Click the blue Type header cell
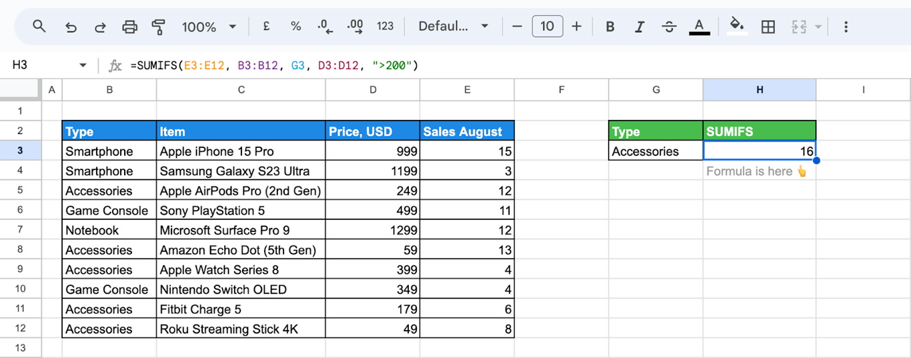 [x=109, y=131]
